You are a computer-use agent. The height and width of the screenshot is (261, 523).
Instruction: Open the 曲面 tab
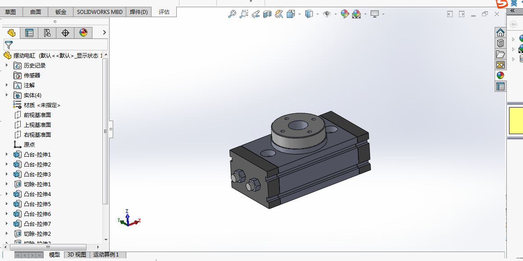point(36,12)
